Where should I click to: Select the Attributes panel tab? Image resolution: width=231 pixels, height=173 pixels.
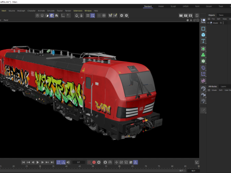(x=213, y=86)
